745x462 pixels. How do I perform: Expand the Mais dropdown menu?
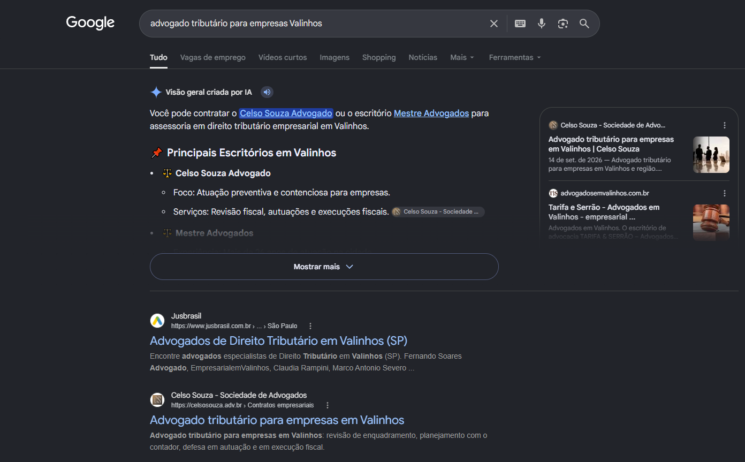pyautogui.click(x=462, y=57)
